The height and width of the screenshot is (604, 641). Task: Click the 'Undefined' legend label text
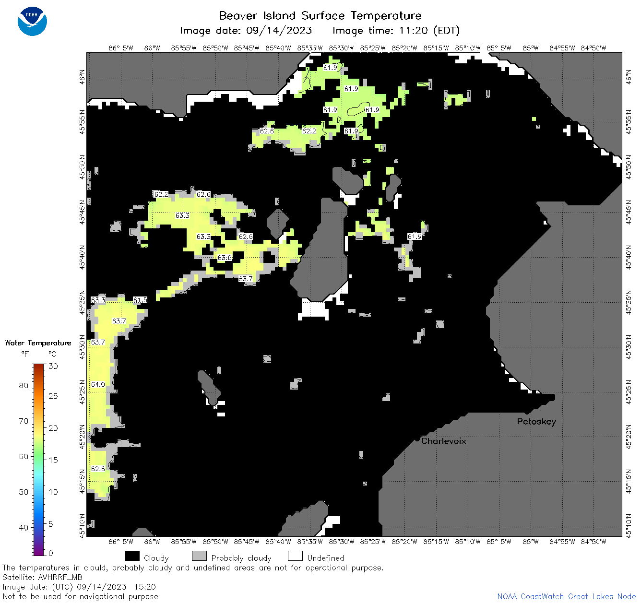point(326,558)
